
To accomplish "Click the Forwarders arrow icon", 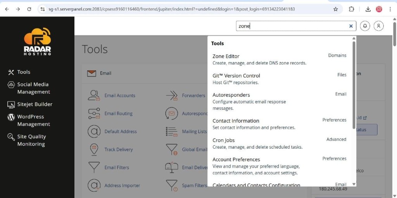I will click(172, 96).
